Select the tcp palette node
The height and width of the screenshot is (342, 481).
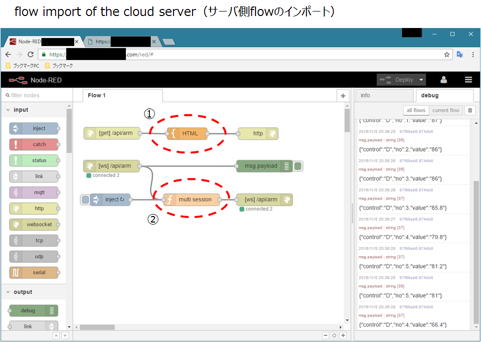pos(33,240)
